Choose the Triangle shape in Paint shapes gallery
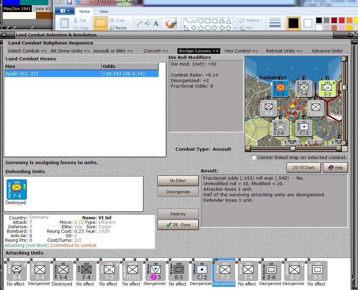 pyautogui.click(x=229, y=21)
